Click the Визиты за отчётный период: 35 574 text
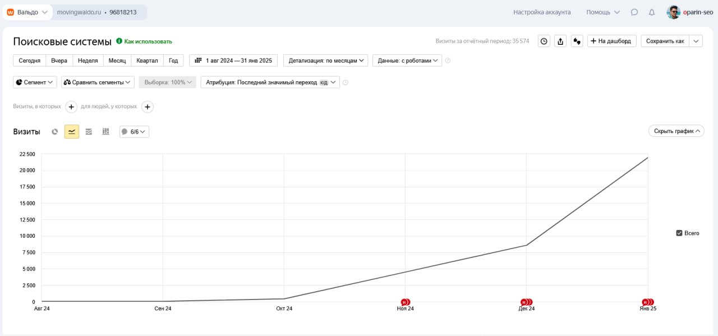Viewport: 718px width, 336px height. (482, 41)
